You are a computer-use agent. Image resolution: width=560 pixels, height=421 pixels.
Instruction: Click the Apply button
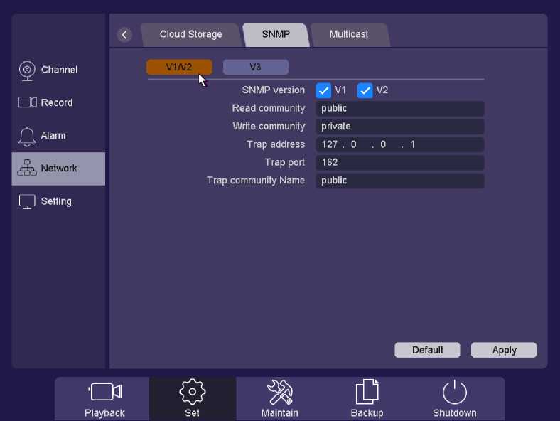pyautogui.click(x=504, y=350)
